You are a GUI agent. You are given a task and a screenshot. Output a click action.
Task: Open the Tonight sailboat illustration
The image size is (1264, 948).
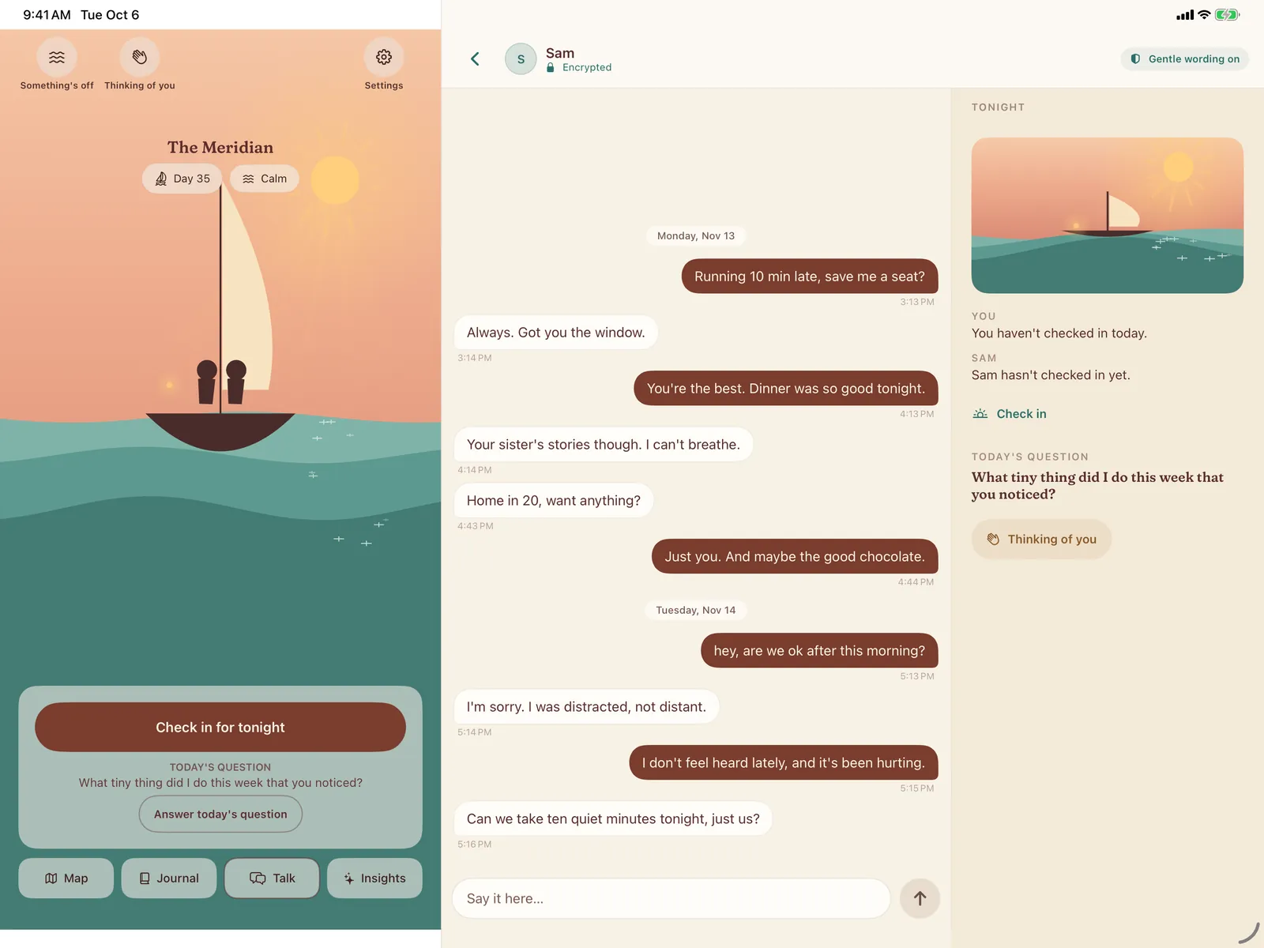pyautogui.click(x=1108, y=216)
